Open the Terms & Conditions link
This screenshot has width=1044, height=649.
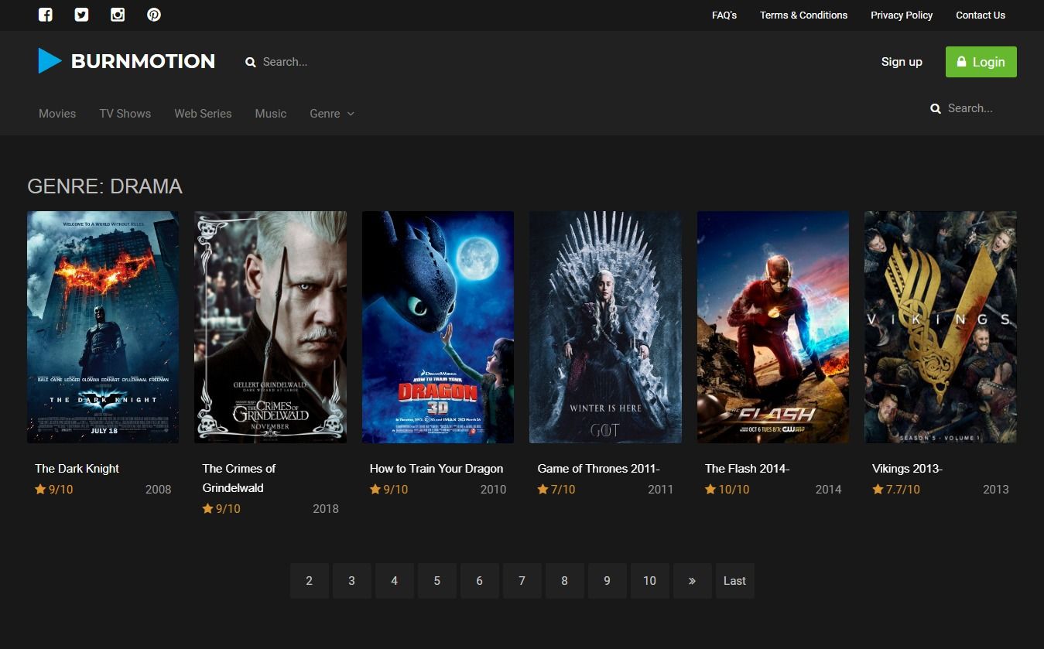pos(803,15)
